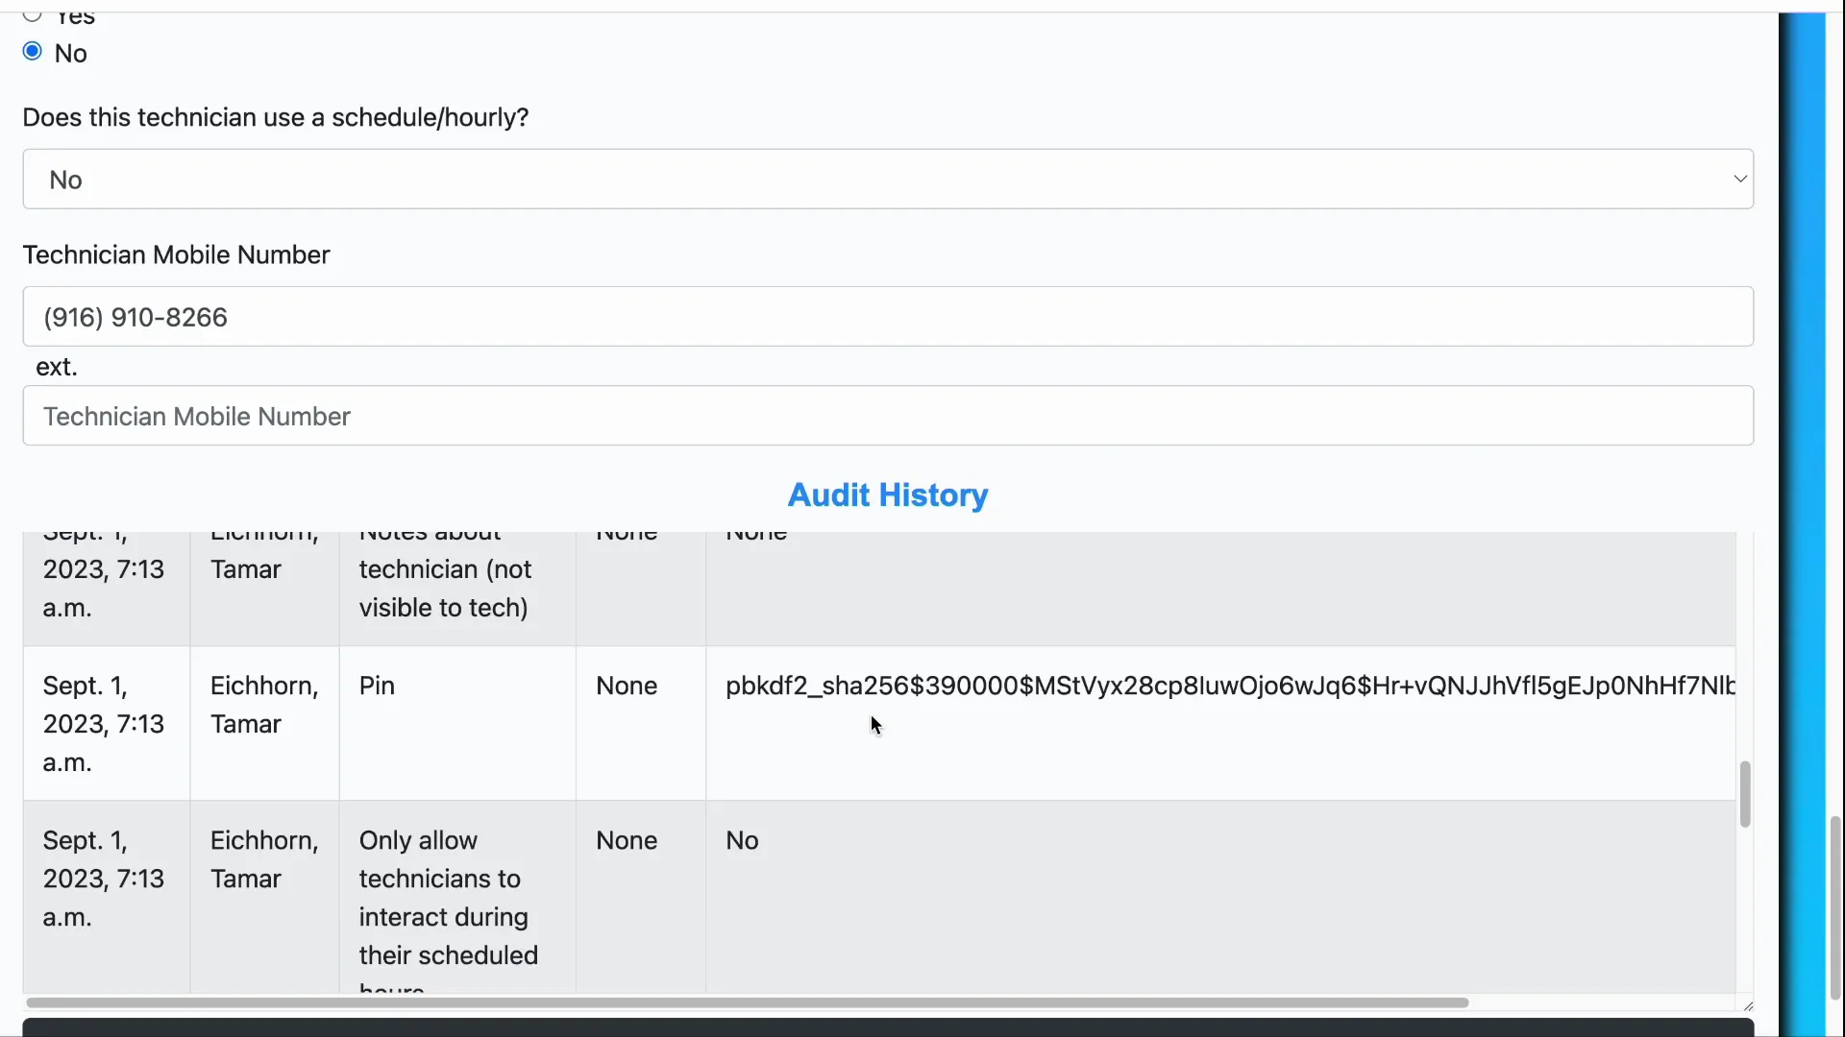Viewport: 1845px width, 1037px height.
Task: Select the "No" radio button above the schedule question
Action: (32, 51)
